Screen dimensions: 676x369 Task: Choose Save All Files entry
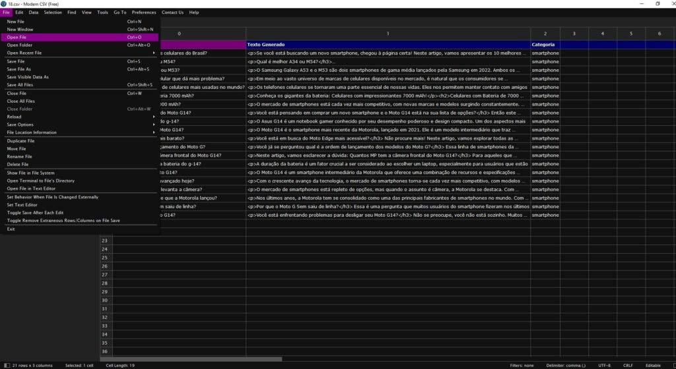tap(79, 85)
